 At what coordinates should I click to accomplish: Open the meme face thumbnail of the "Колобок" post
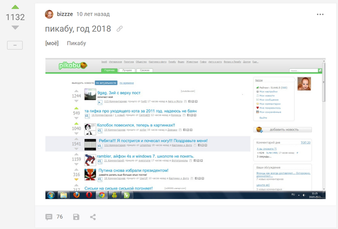[x=90, y=129]
